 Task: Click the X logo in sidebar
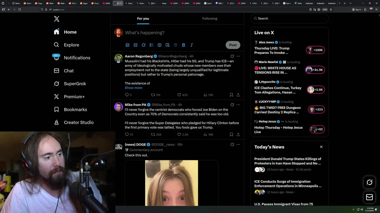coord(57,19)
